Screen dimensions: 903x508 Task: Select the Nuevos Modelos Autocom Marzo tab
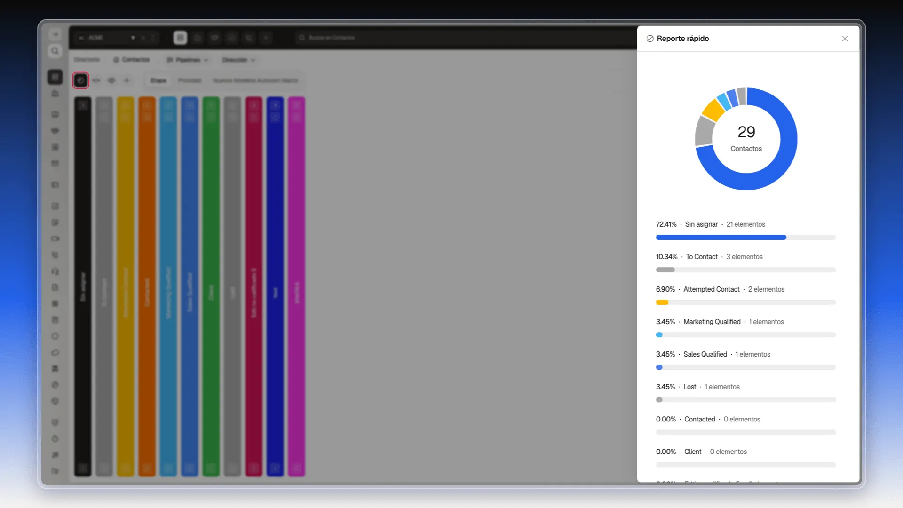(x=255, y=80)
